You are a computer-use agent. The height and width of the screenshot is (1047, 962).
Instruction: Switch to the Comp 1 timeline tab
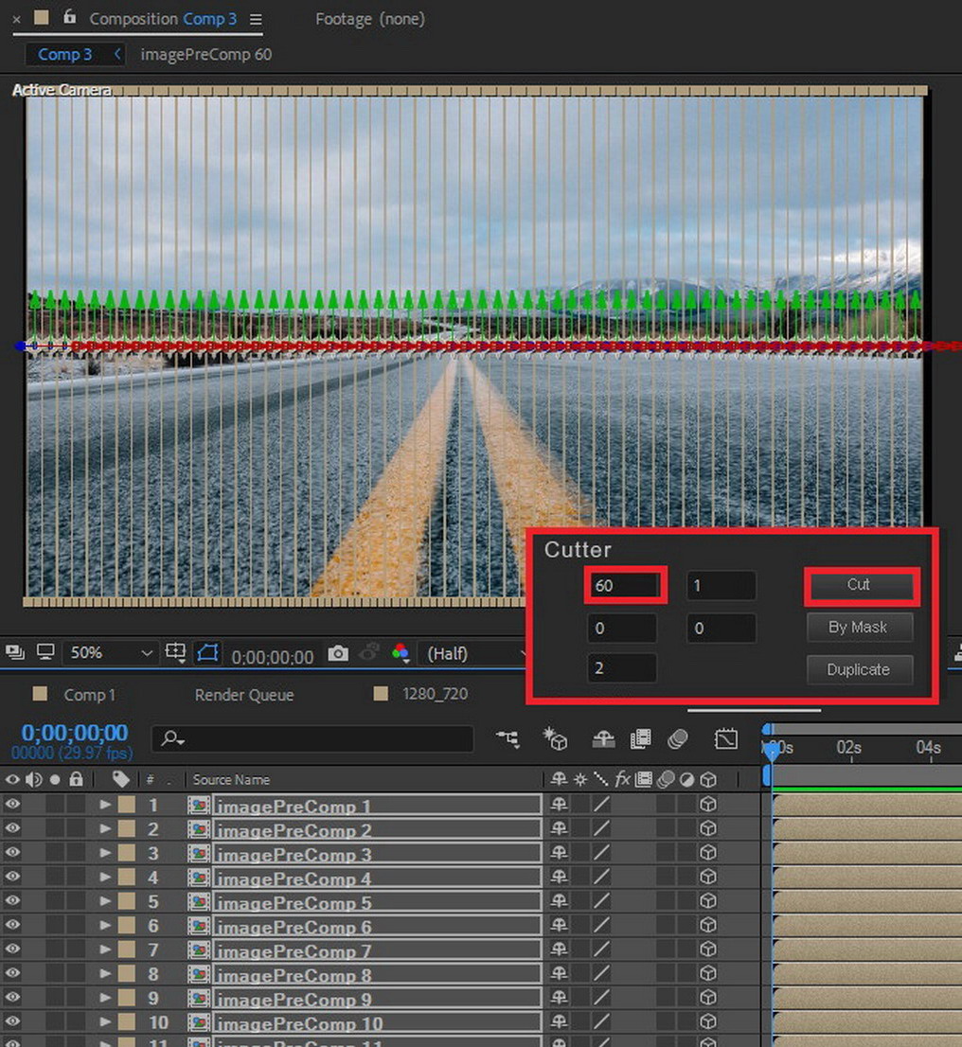pos(90,695)
